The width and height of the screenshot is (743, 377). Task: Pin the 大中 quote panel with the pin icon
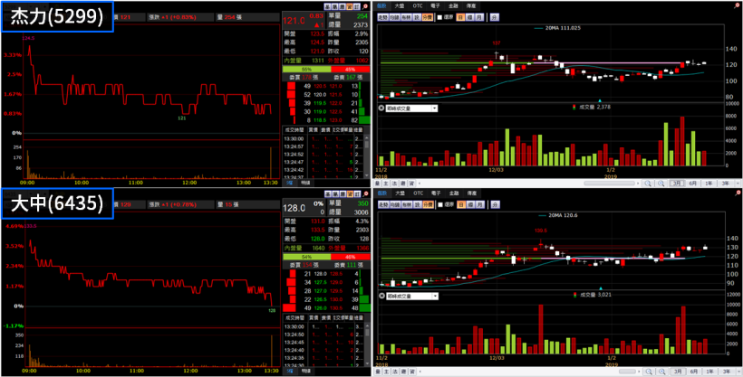[x=365, y=194]
